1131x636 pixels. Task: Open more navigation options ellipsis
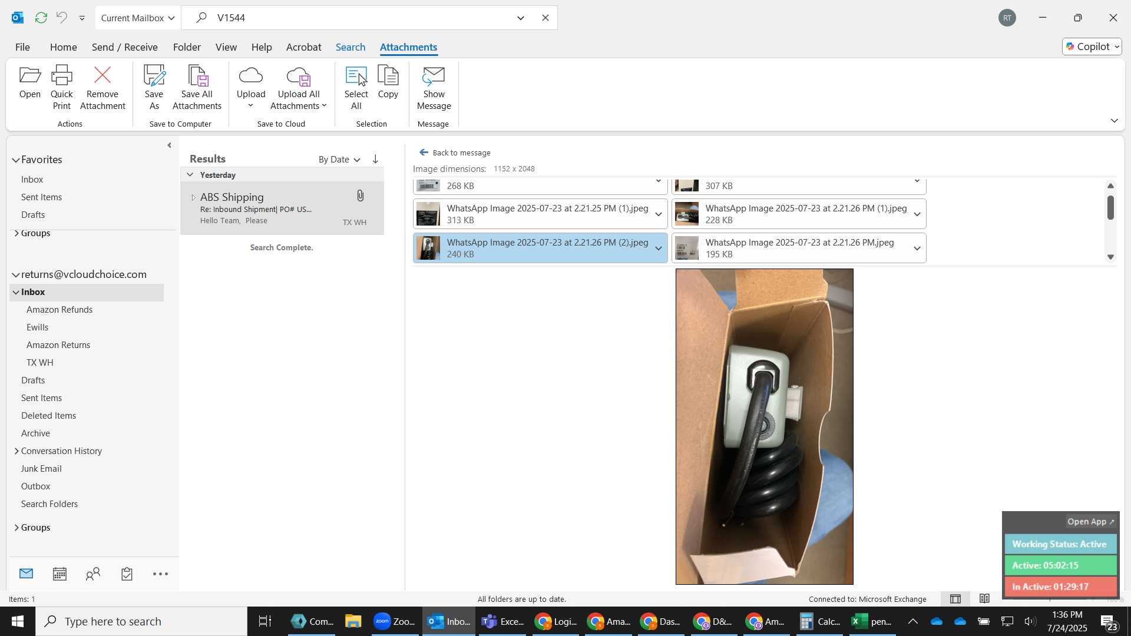coord(160,574)
